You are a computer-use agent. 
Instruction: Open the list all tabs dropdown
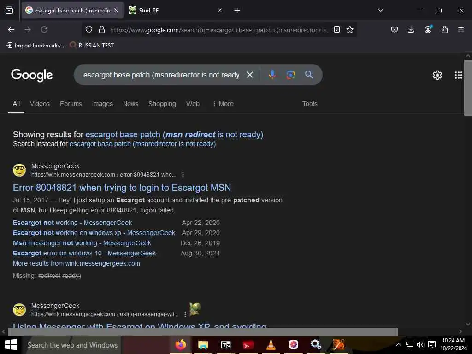[380, 10]
